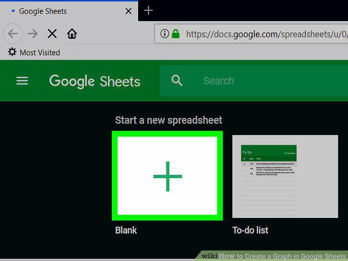This screenshot has width=348, height=261.
Task: Click the green padlock security icon
Action: point(175,34)
